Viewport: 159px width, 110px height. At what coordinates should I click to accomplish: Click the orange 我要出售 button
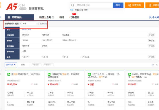coord(134,5)
